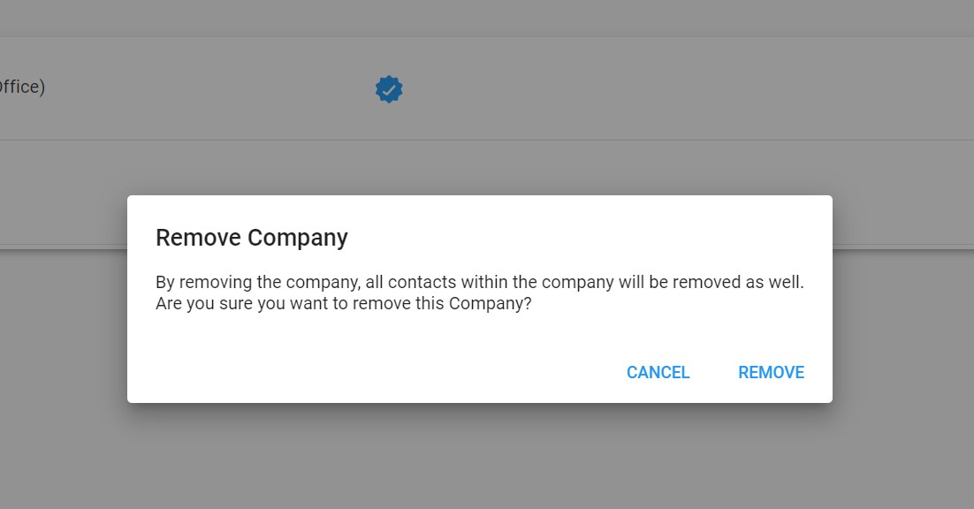This screenshot has height=509, width=974.
Task: Click the word 'Company' in the dialog heading
Action: tap(298, 239)
